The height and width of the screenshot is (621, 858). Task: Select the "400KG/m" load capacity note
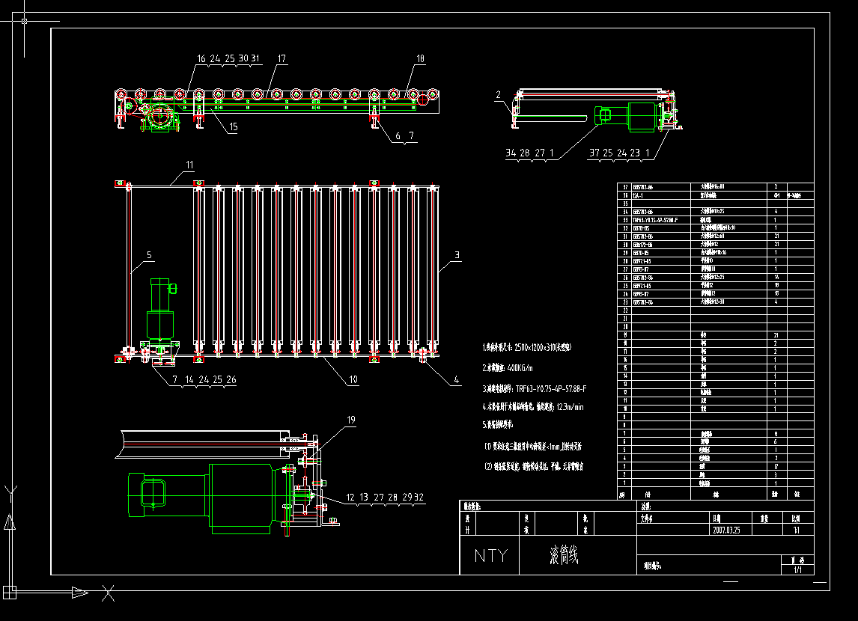coord(520,368)
